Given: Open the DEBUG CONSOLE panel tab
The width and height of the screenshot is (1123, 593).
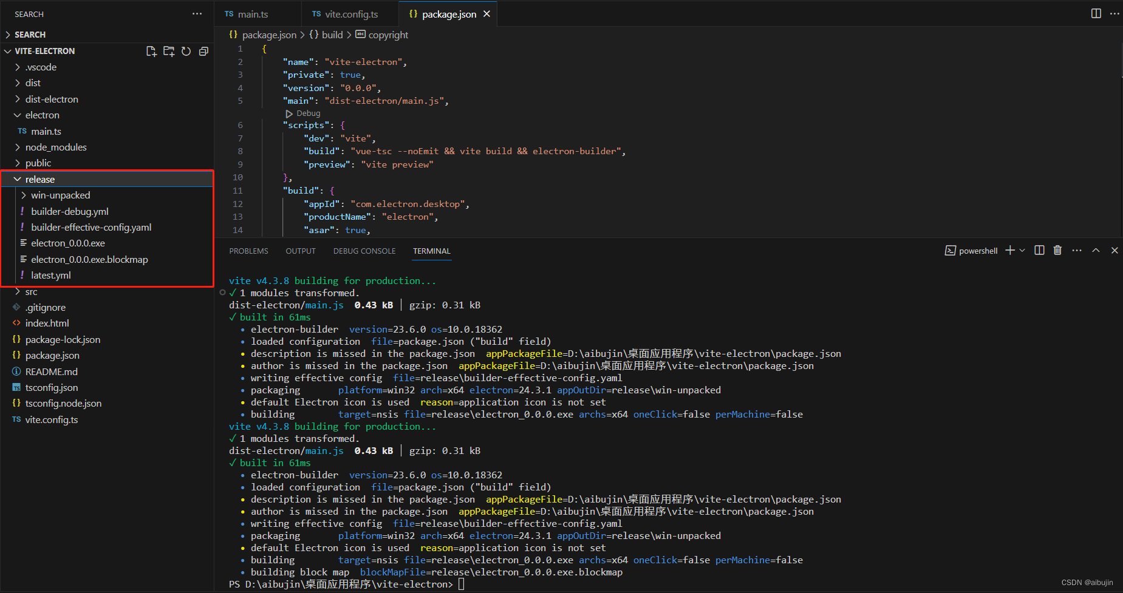Looking at the screenshot, I should coord(364,251).
